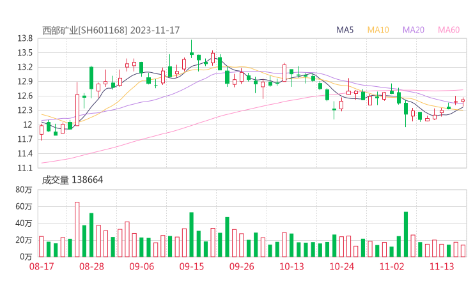
Task: Toggle the MA60 legend label
Action: (x=449, y=30)
